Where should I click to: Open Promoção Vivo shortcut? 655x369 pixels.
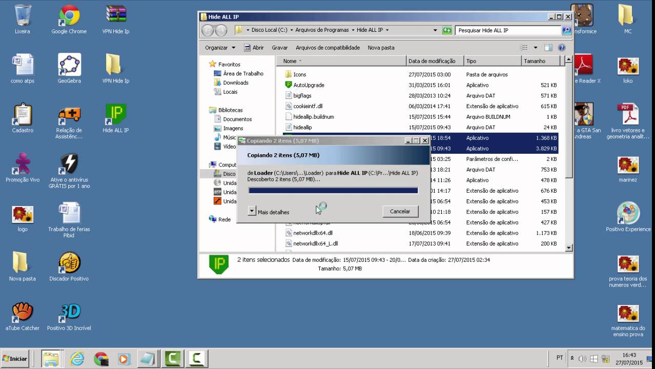coord(23,168)
